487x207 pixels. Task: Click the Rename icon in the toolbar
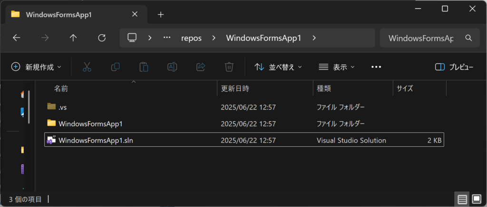[x=172, y=66]
